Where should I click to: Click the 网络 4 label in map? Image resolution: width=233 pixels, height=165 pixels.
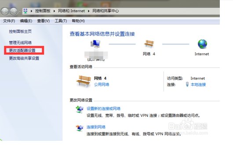coord(149,54)
